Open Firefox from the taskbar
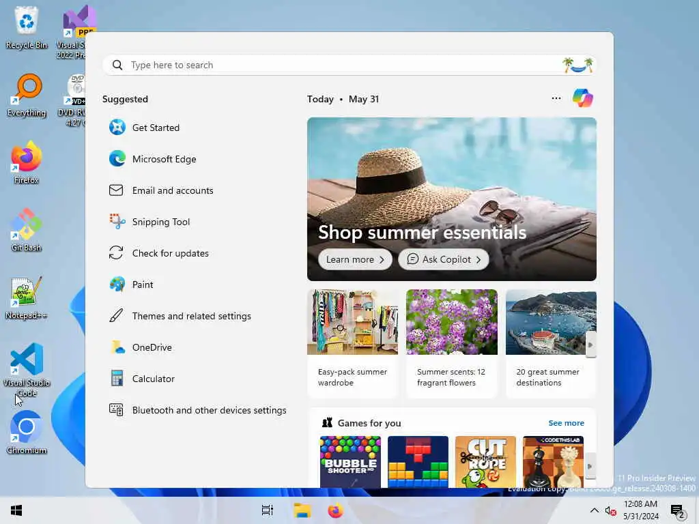The height and width of the screenshot is (524, 699). pyautogui.click(x=336, y=510)
